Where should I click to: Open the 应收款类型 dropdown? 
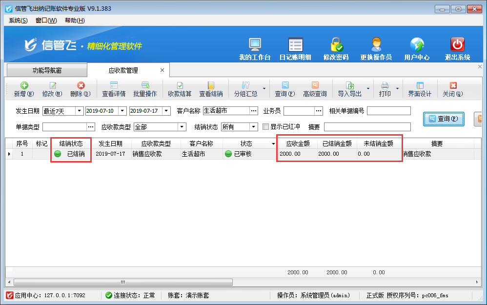click(182, 127)
